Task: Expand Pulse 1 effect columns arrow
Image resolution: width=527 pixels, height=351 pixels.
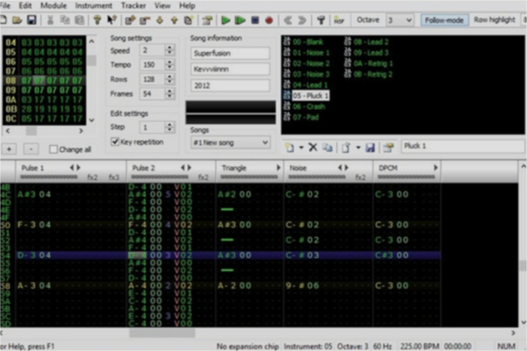Action: pos(79,168)
